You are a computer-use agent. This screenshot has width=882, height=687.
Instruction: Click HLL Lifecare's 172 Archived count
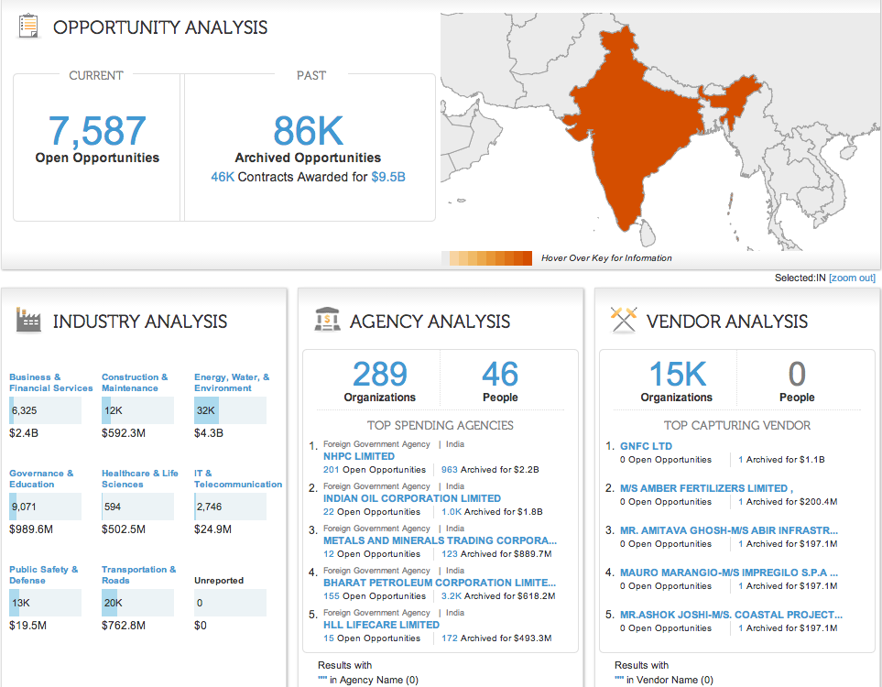450,638
